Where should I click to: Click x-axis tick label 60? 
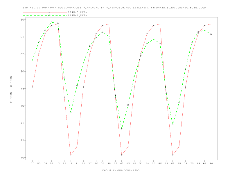click(160, 163)
